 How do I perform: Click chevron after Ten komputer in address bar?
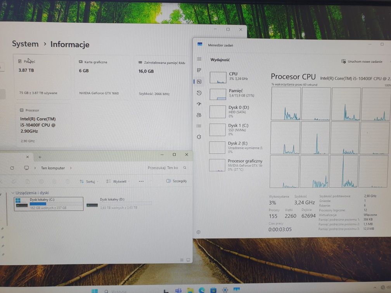tap(71, 168)
